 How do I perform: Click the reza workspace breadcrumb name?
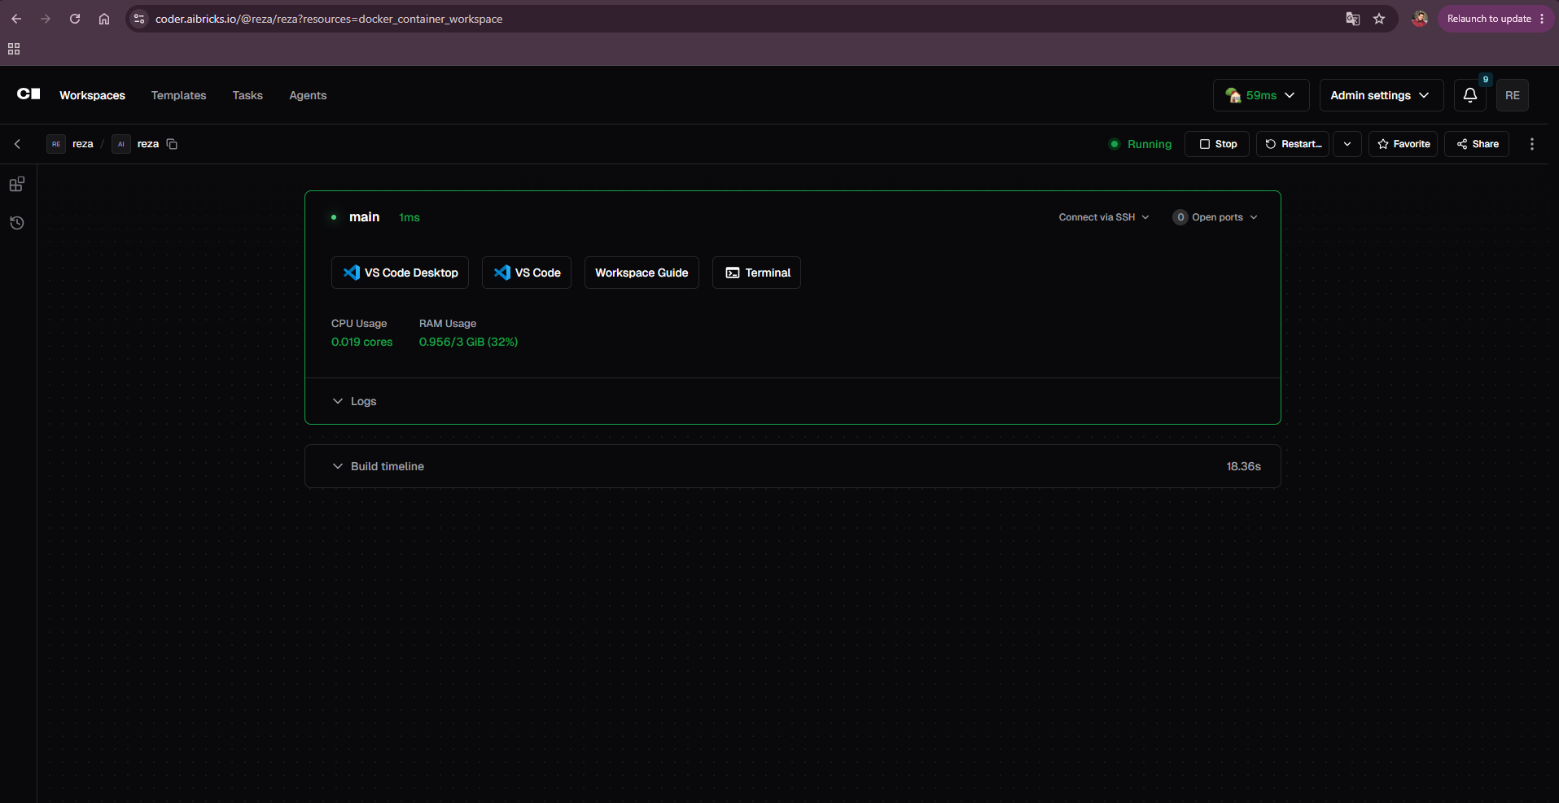point(148,144)
